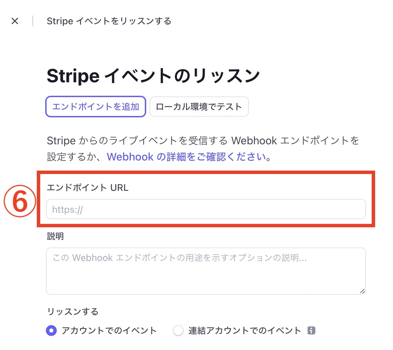Enable events on your account option
This screenshot has height=350, width=393.
click(x=51, y=331)
